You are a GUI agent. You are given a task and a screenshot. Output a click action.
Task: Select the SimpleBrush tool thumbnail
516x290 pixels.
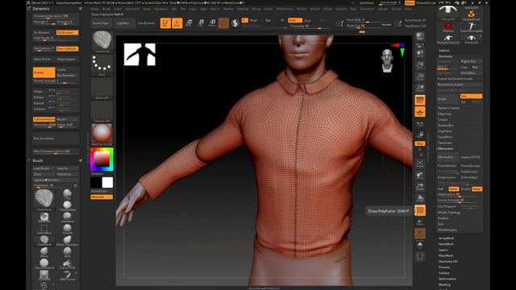coord(471,15)
